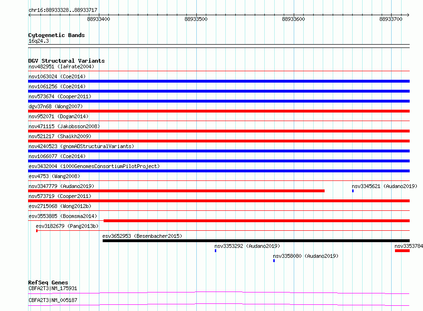This screenshot has width=423, height=311.
Task: Click the red nsv471115 variant bar
Action: click(219, 131)
